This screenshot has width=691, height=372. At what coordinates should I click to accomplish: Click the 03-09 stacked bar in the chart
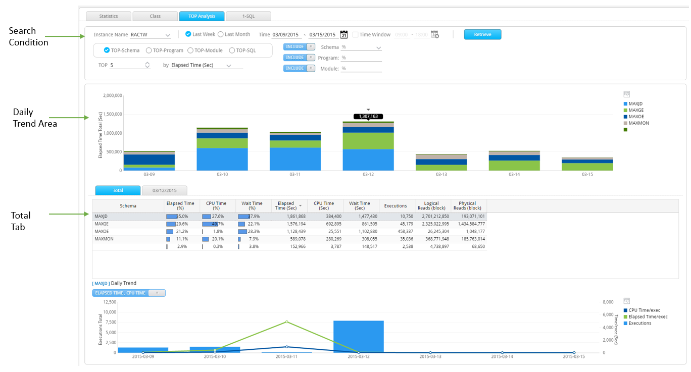(150, 161)
